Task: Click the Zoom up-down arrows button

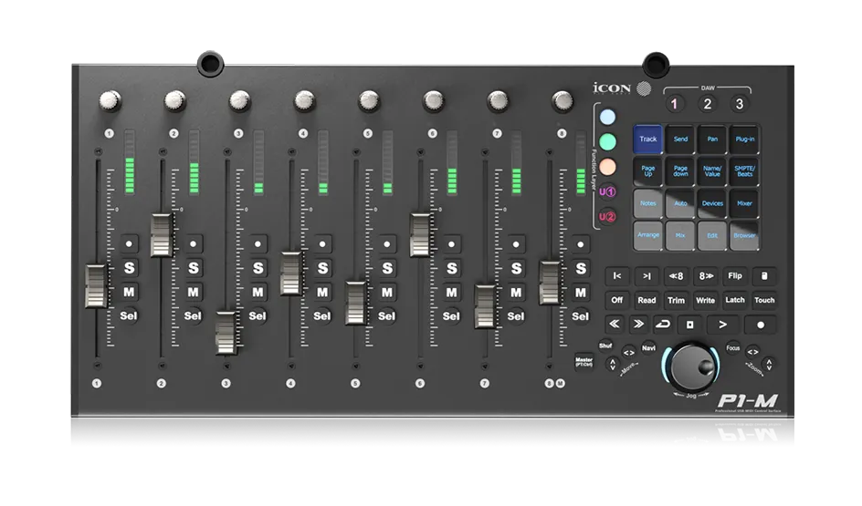Action: [x=769, y=363]
